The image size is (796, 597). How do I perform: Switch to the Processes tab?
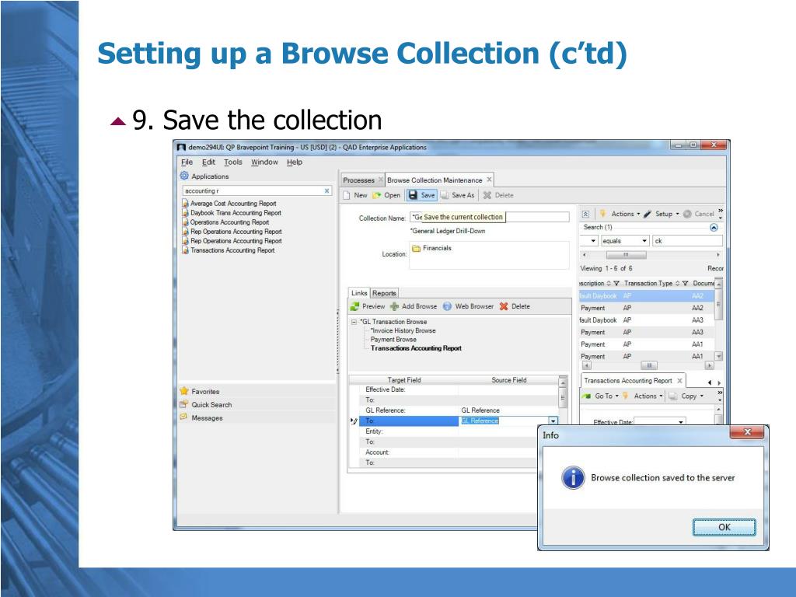358,180
